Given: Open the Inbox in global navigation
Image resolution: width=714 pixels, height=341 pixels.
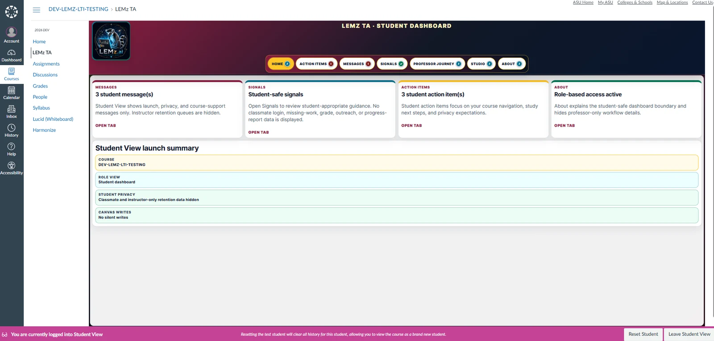Looking at the screenshot, I should [12, 112].
